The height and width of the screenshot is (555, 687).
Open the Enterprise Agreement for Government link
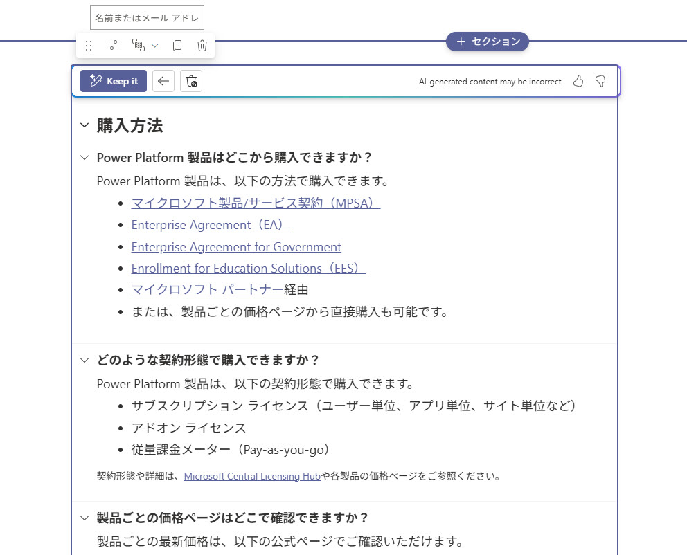click(236, 247)
